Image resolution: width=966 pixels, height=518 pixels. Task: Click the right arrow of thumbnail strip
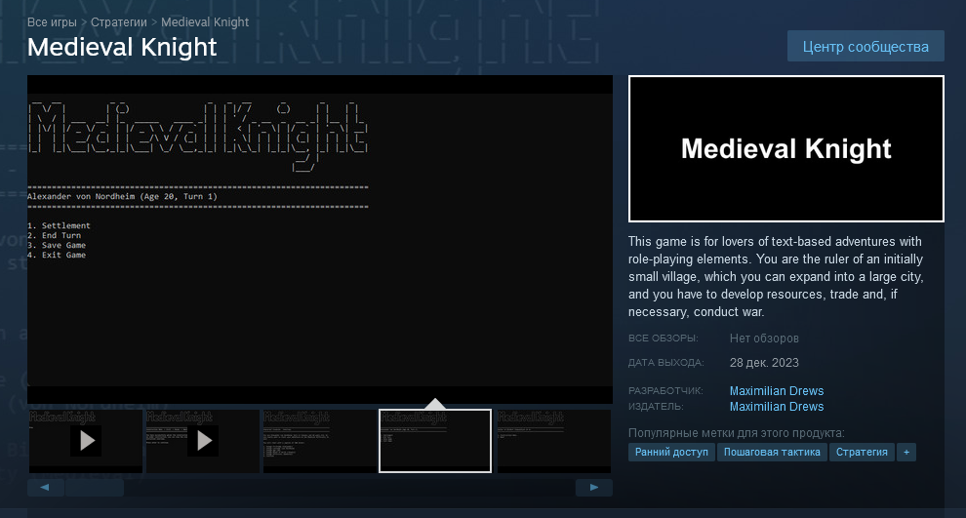[594, 487]
